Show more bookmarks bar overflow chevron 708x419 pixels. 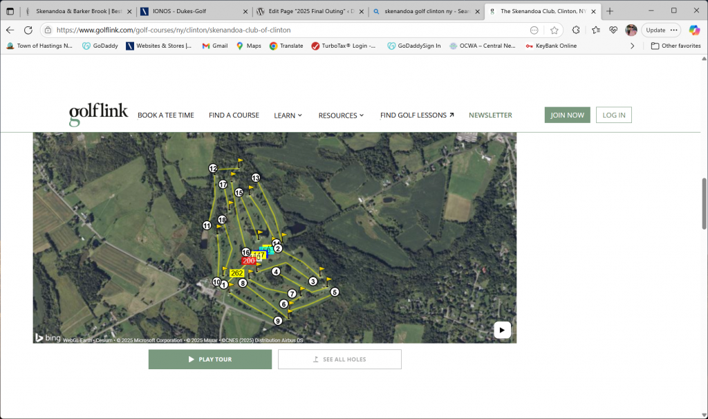pyautogui.click(x=632, y=46)
